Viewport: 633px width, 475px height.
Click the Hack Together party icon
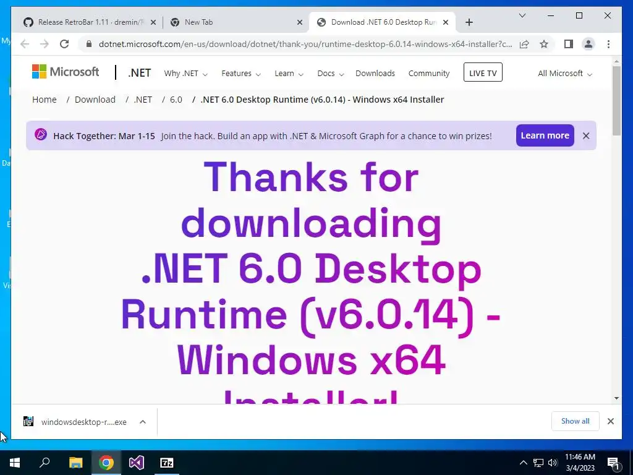click(40, 134)
